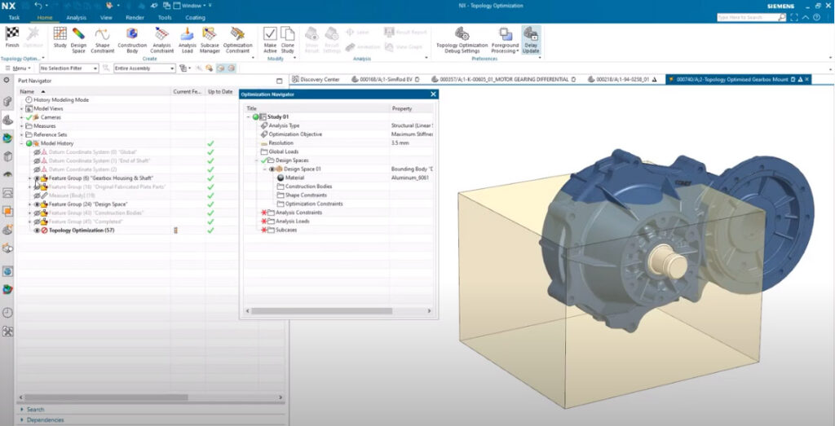This screenshot has height=426, width=835.
Task: Click the Finish checkered flag icon
Action: tap(12, 34)
